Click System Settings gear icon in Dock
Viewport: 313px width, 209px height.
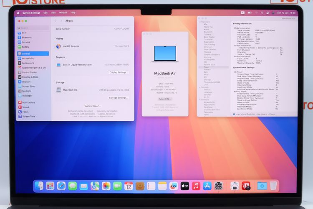pyautogui.click(x=219, y=186)
